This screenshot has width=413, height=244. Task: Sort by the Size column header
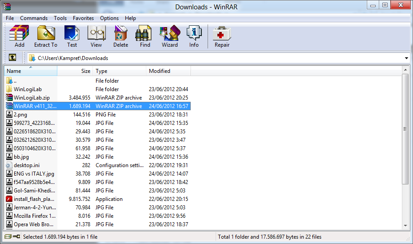tap(75, 71)
